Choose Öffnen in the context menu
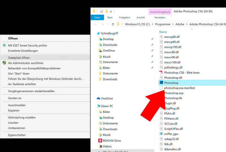This screenshot has width=226, height=152. click(x=46, y=38)
